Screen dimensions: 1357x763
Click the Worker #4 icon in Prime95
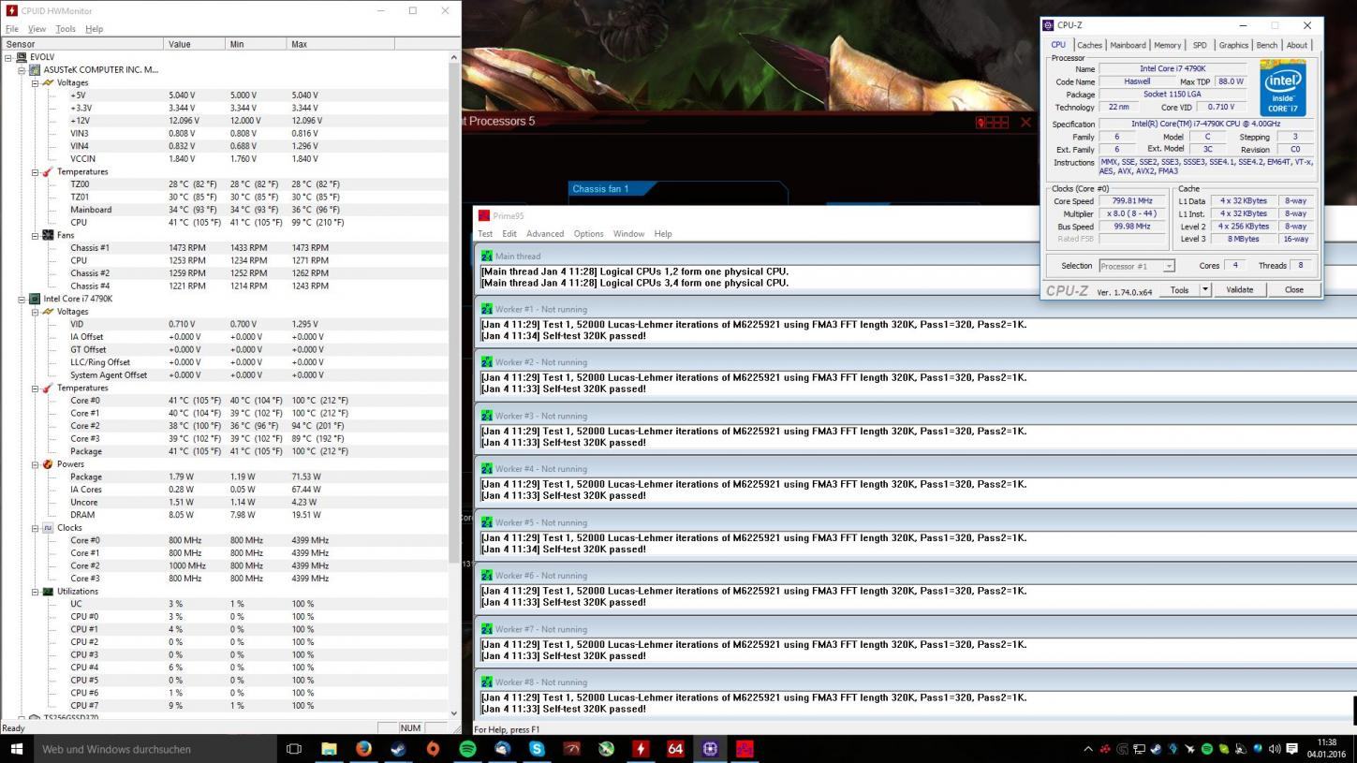coord(486,469)
